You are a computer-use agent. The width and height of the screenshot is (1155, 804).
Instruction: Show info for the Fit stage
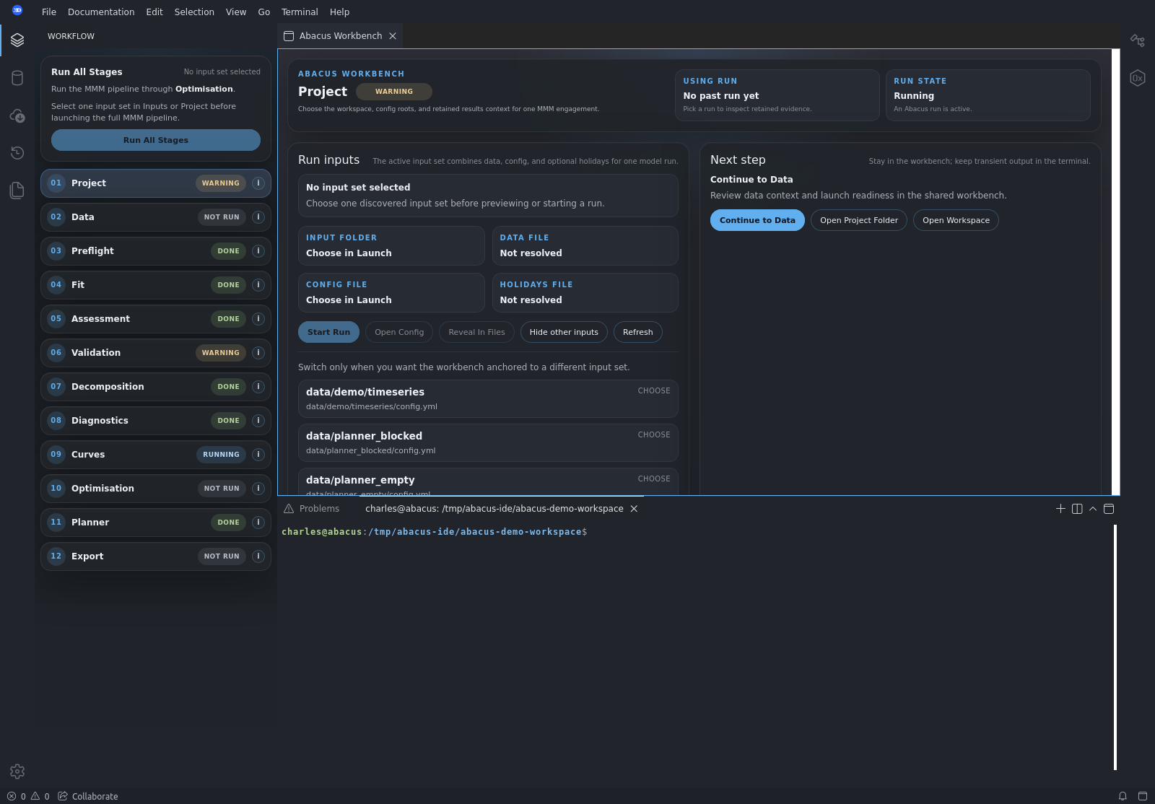[x=258, y=285]
